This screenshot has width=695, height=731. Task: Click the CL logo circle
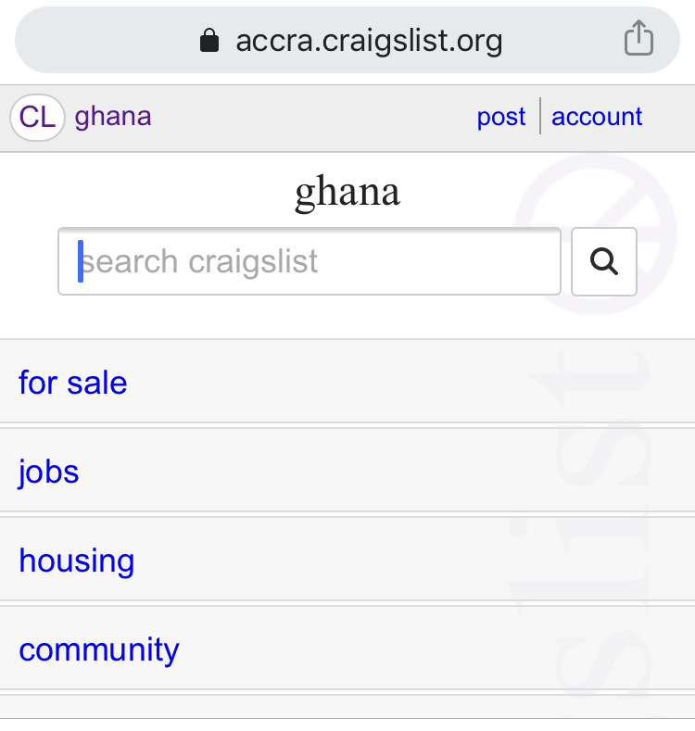37,118
